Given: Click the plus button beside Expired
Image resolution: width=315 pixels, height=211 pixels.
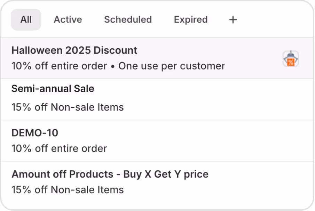Looking at the screenshot, I should pyautogui.click(x=233, y=20).
